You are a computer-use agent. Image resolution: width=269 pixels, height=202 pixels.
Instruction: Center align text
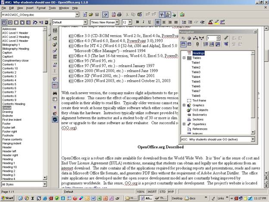[164, 22]
